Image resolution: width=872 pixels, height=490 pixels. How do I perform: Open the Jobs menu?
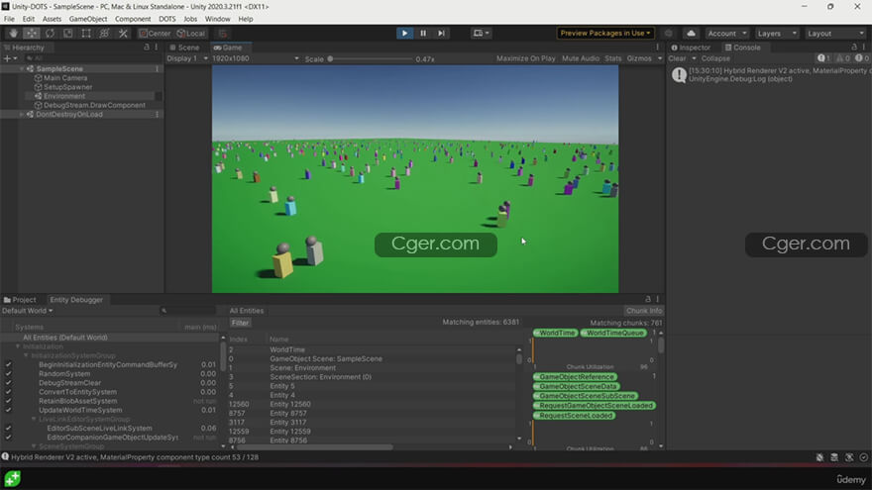190,19
